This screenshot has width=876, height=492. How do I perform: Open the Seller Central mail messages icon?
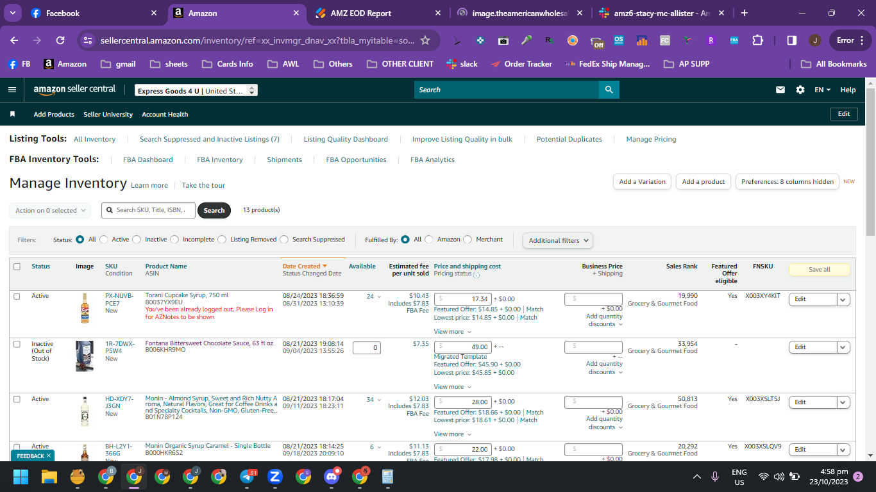[780, 90]
